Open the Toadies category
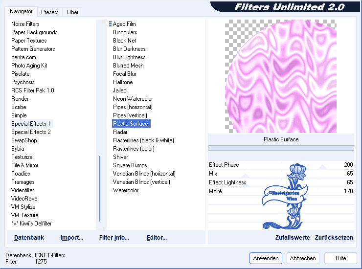 [21, 174]
